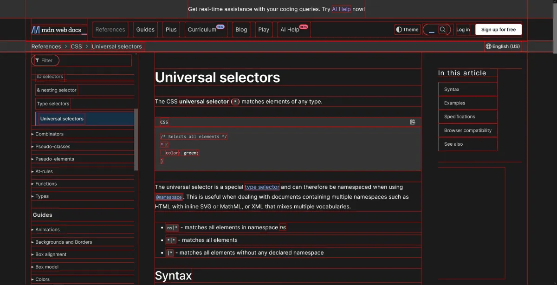The width and height of the screenshot is (557, 285).
Task: Open the Guides menu
Action: [x=145, y=30]
